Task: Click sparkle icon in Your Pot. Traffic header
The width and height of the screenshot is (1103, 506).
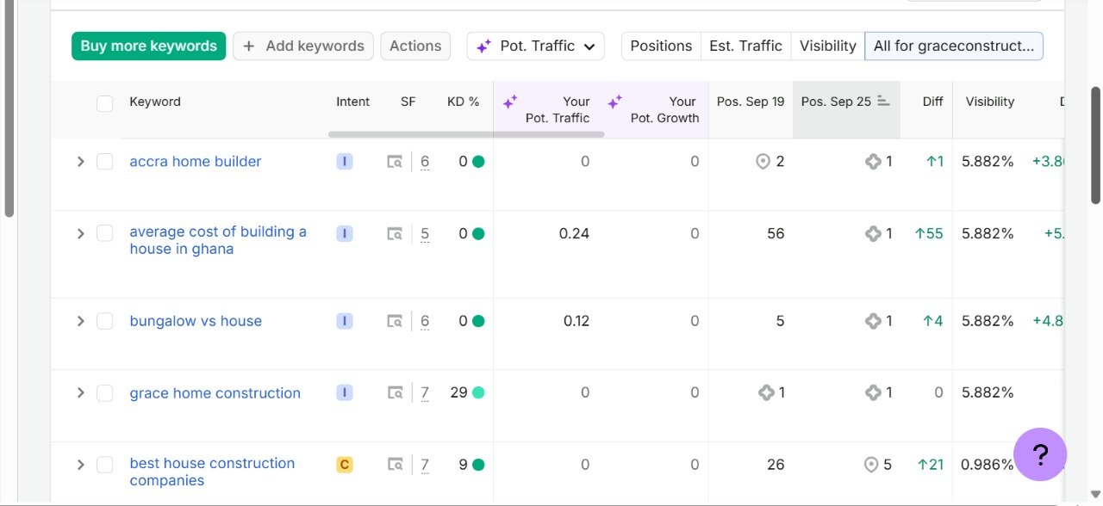Action: 510,102
